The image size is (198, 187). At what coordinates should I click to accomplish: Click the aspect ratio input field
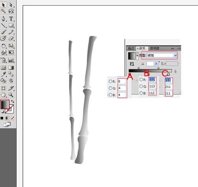(x=172, y=64)
